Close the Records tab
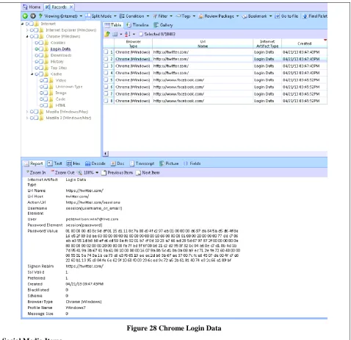This screenshot has width=351, height=340. point(71,7)
